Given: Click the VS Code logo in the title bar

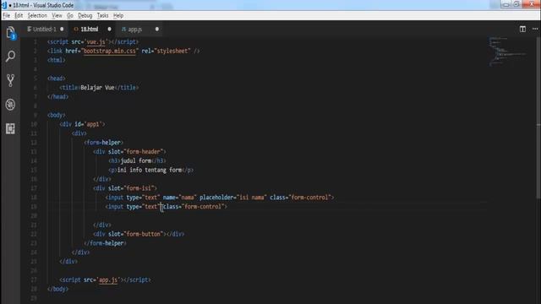Looking at the screenshot, I should [3, 5].
